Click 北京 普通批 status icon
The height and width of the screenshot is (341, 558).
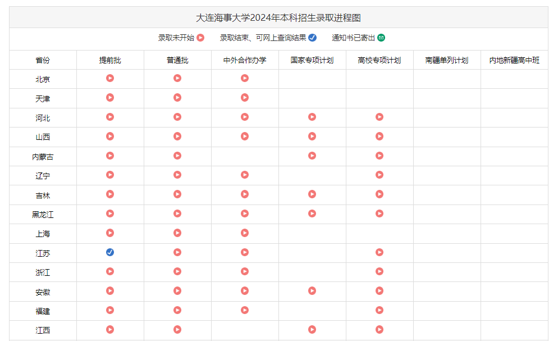click(177, 78)
